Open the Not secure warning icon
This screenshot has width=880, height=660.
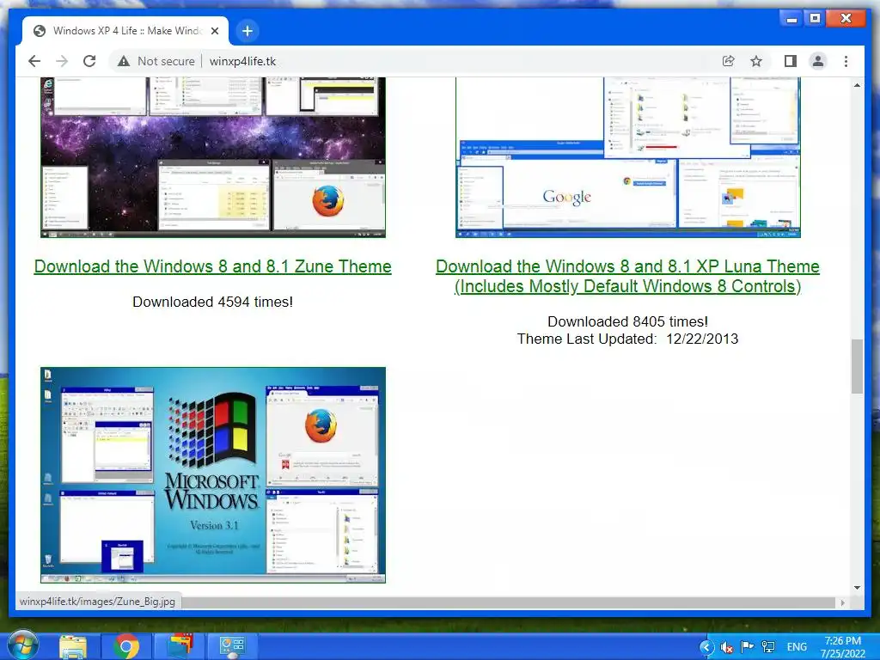pyautogui.click(x=124, y=61)
